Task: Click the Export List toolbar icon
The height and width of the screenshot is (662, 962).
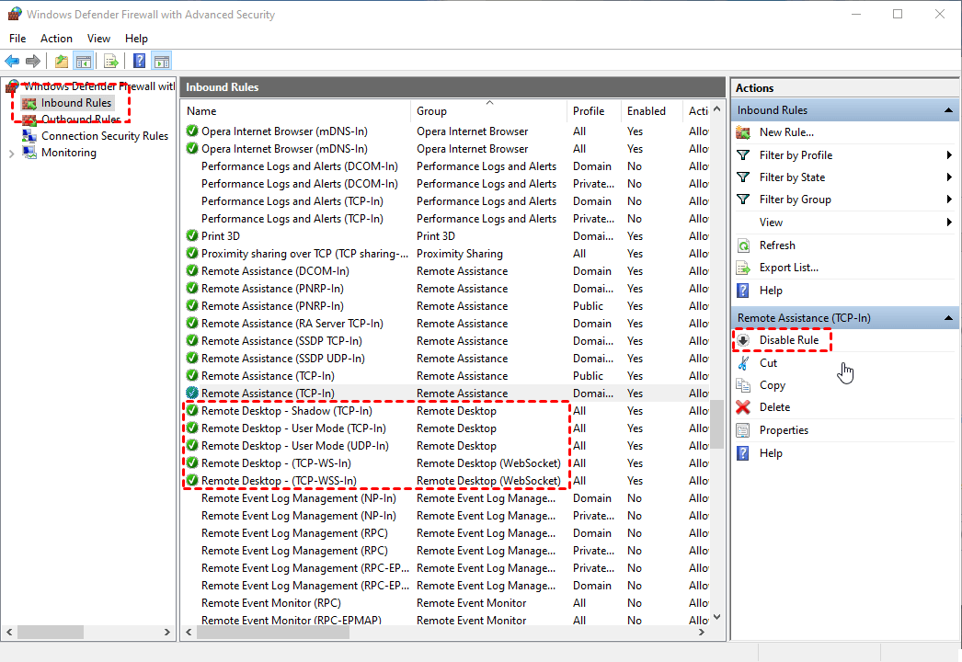Action: [x=110, y=62]
